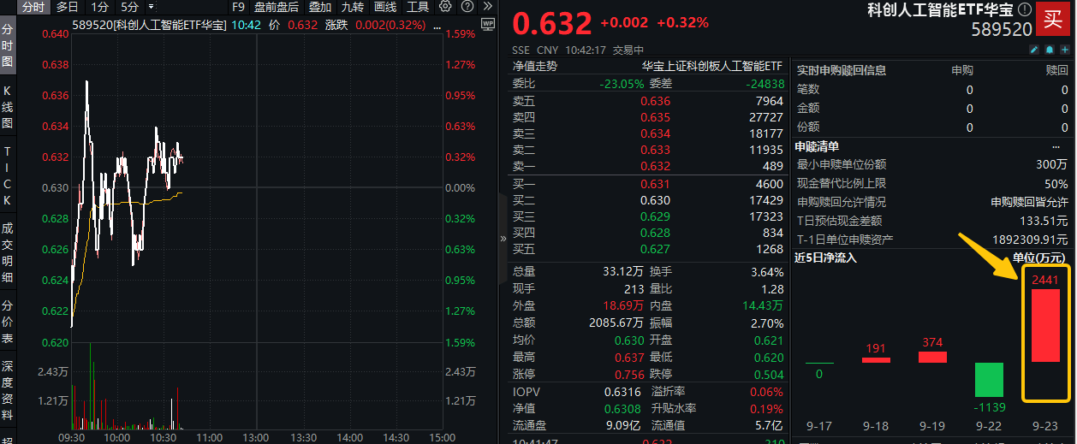The width and height of the screenshot is (1077, 444).
Task: Select TICK in the left sidebar
Action: tap(8, 175)
